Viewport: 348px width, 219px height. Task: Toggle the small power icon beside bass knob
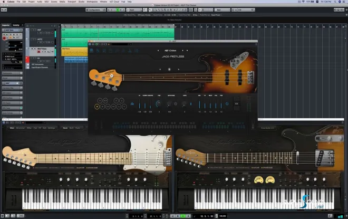coord(176,104)
